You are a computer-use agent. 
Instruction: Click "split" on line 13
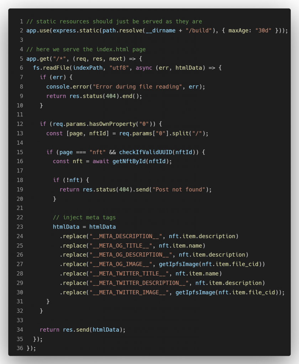tap(180, 134)
